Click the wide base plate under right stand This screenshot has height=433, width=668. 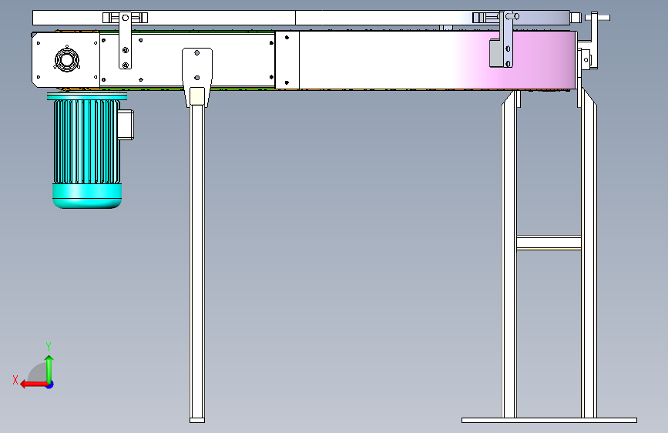[549, 420]
